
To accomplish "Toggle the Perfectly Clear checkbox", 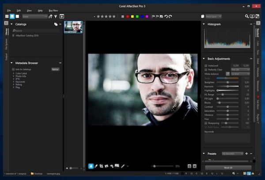I will tap(205, 69).
